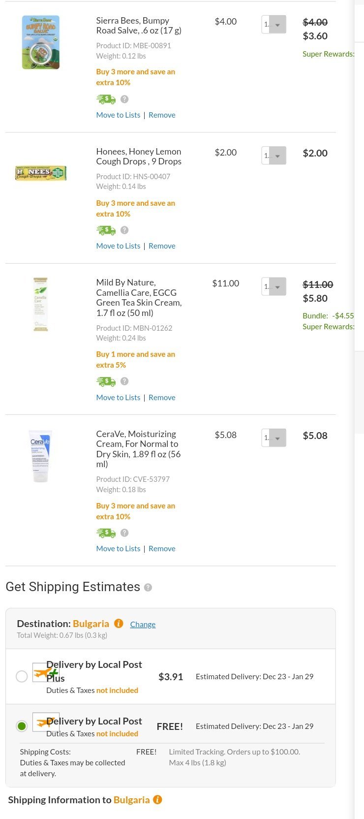Change the shipping destination country
Image resolution: width=364 pixels, height=819 pixels.
[x=143, y=624]
